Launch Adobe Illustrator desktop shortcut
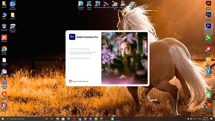 [x=208, y=5]
